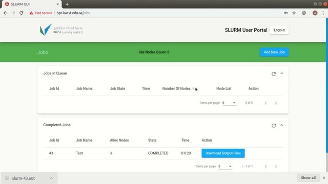Open Items per page dropdown in Completed Jobs

click(x=225, y=167)
